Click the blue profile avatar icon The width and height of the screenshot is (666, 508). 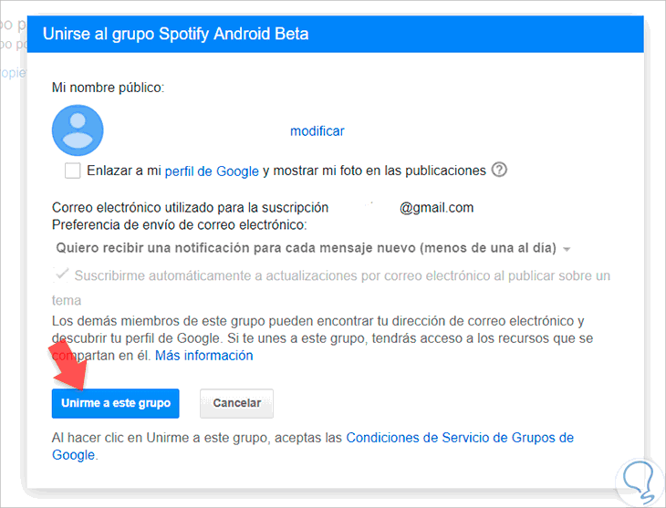78,130
